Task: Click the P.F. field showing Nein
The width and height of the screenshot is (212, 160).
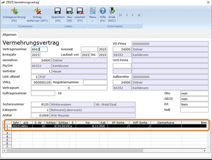Action: click(194, 104)
